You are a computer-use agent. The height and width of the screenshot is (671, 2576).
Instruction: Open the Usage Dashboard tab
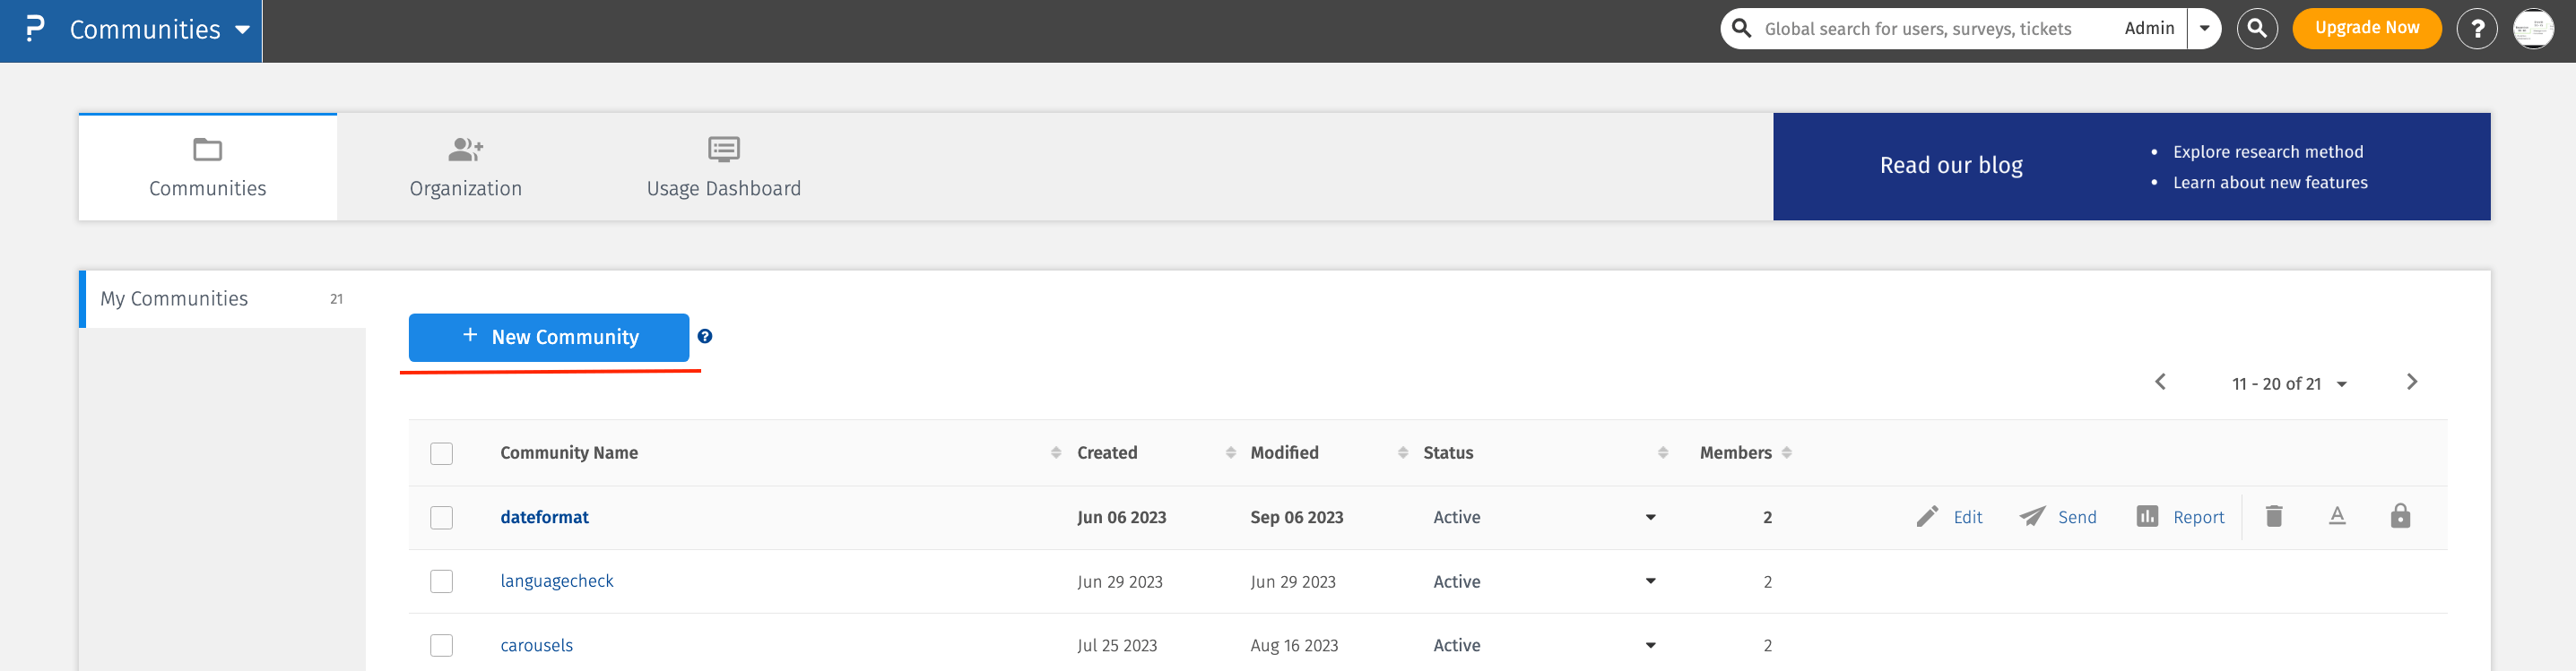point(723,167)
